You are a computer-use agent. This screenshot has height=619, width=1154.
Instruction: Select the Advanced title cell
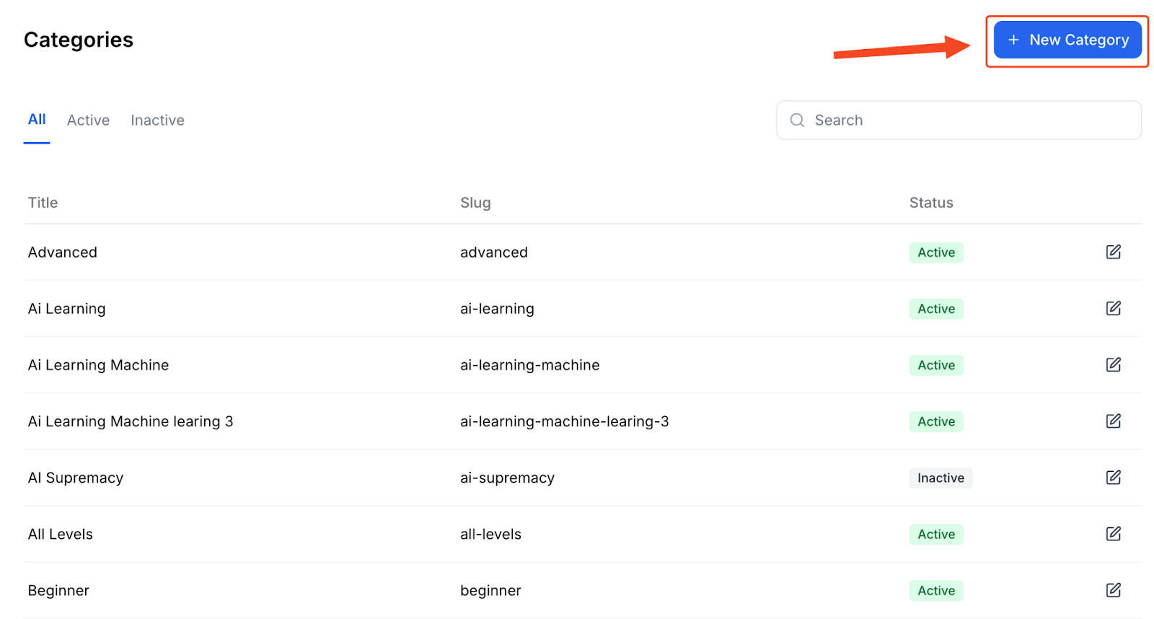pyautogui.click(x=62, y=253)
